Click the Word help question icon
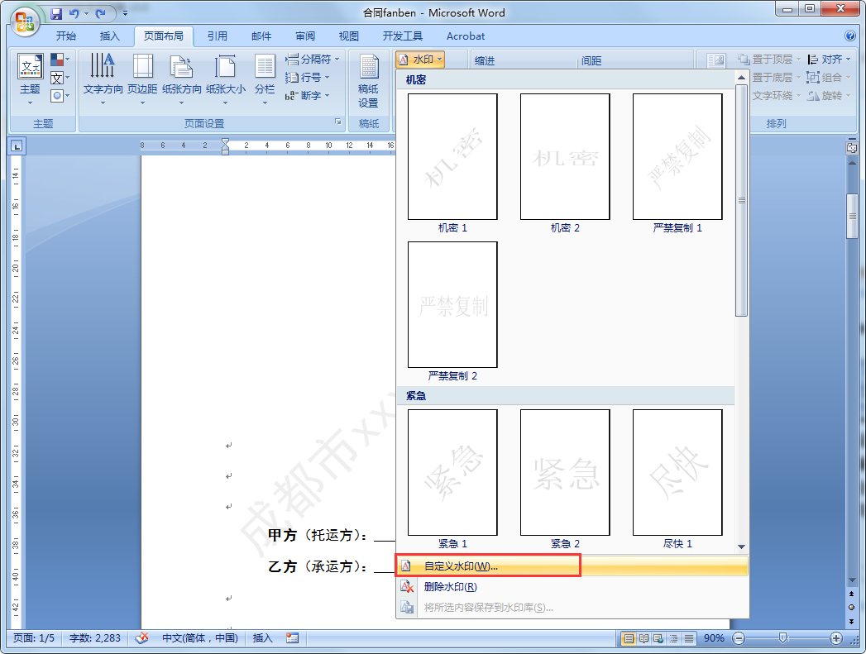The height and width of the screenshot is (654, 866). [x=850, y=36]
